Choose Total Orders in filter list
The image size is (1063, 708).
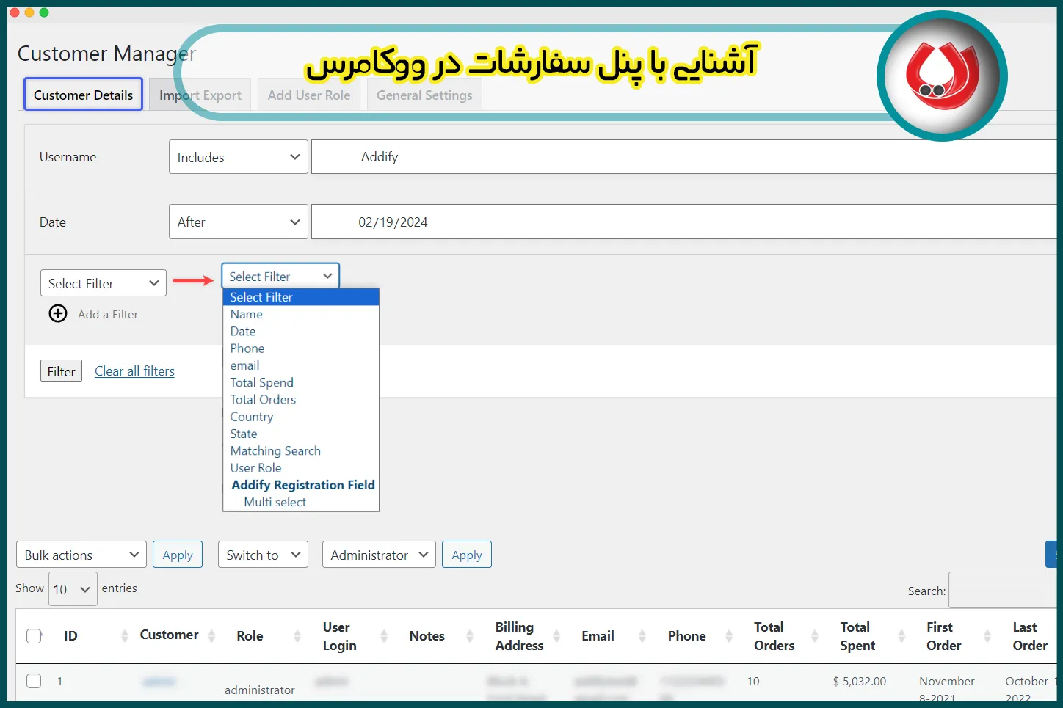point(301,399)
